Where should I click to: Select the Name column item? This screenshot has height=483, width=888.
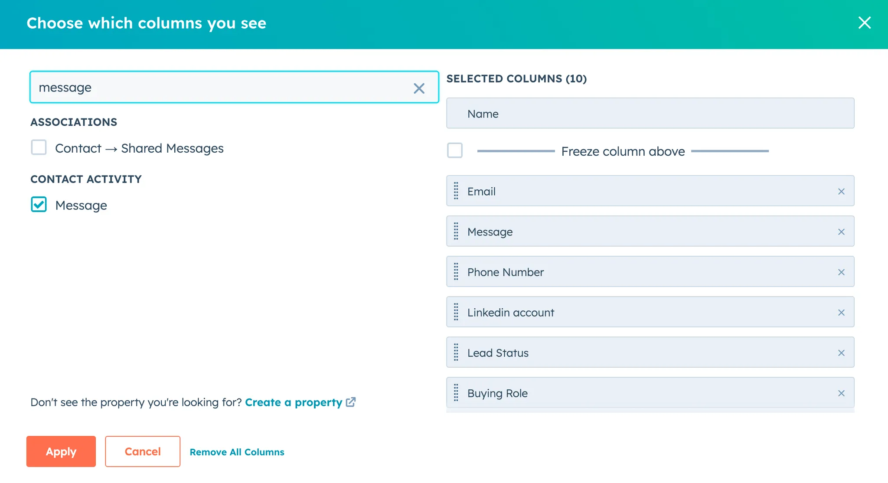[x=650, y=114]
